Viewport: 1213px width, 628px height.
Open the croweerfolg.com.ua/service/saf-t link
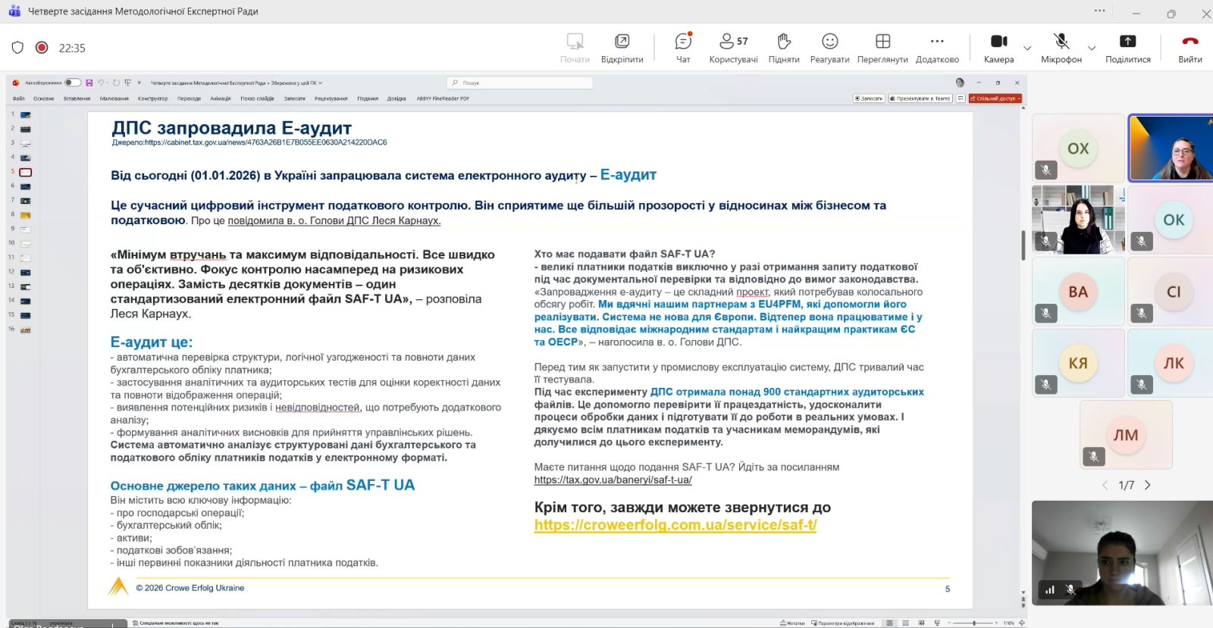[x=675, y=525]
